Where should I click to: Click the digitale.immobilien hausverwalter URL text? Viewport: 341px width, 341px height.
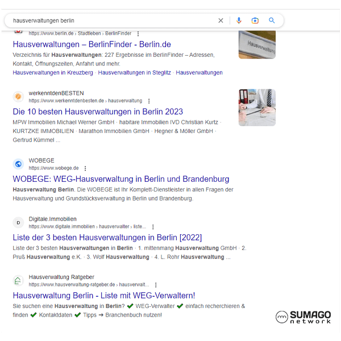click(88, 227)
